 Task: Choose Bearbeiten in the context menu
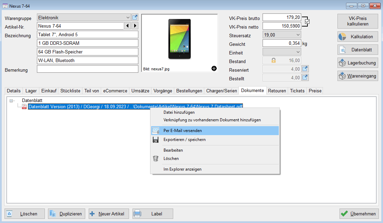pos(215,150)
